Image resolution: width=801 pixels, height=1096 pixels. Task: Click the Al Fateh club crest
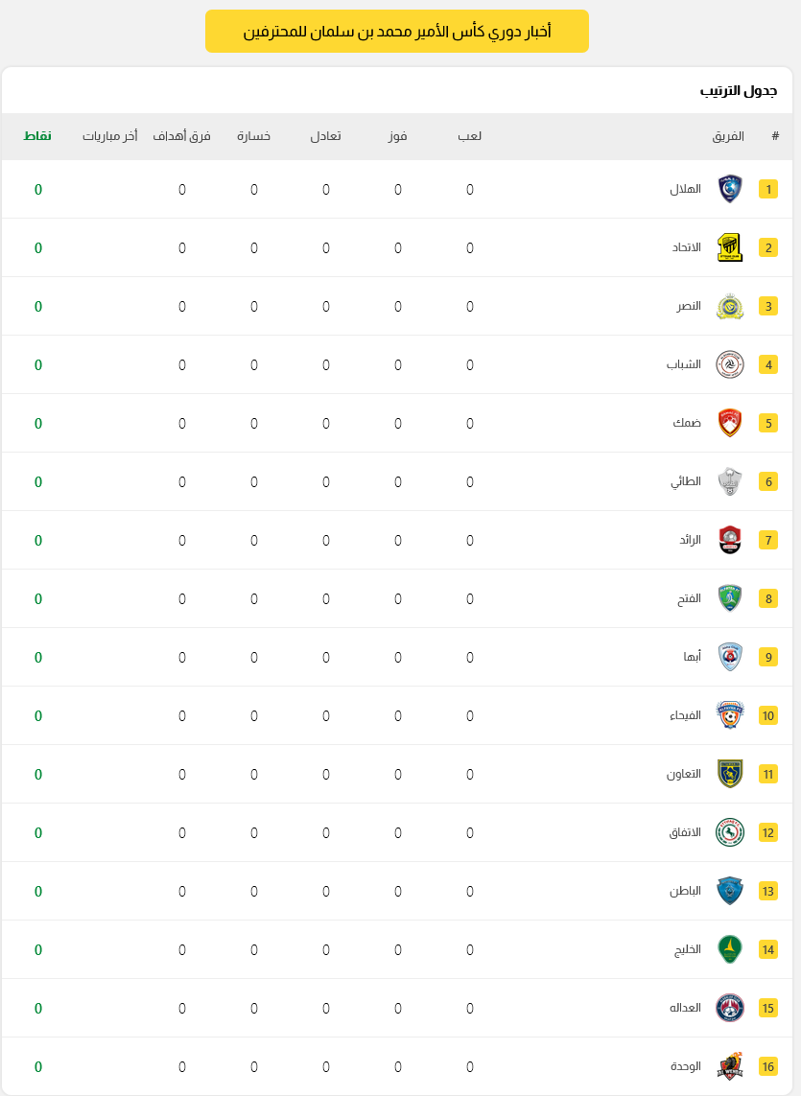pyautogui.click(x=730, y=599)
